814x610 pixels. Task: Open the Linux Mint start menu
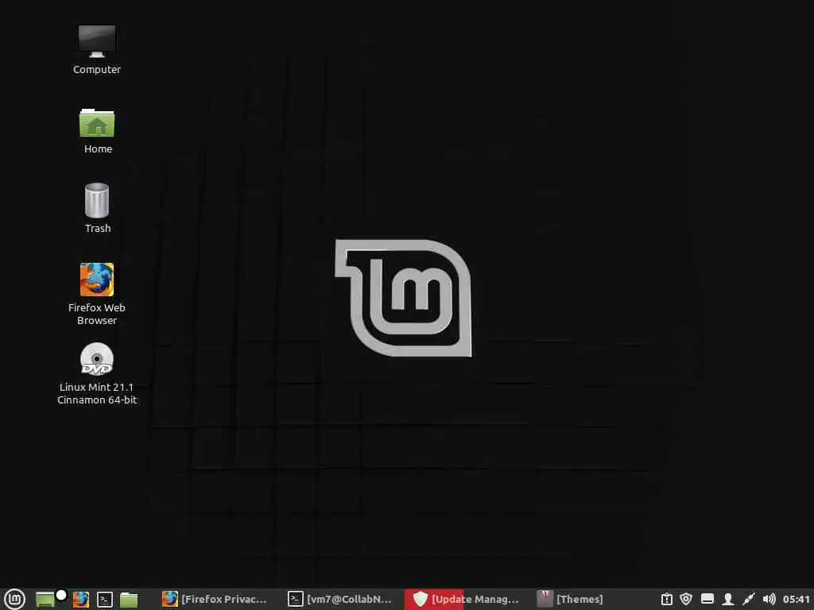pos(14,599)
